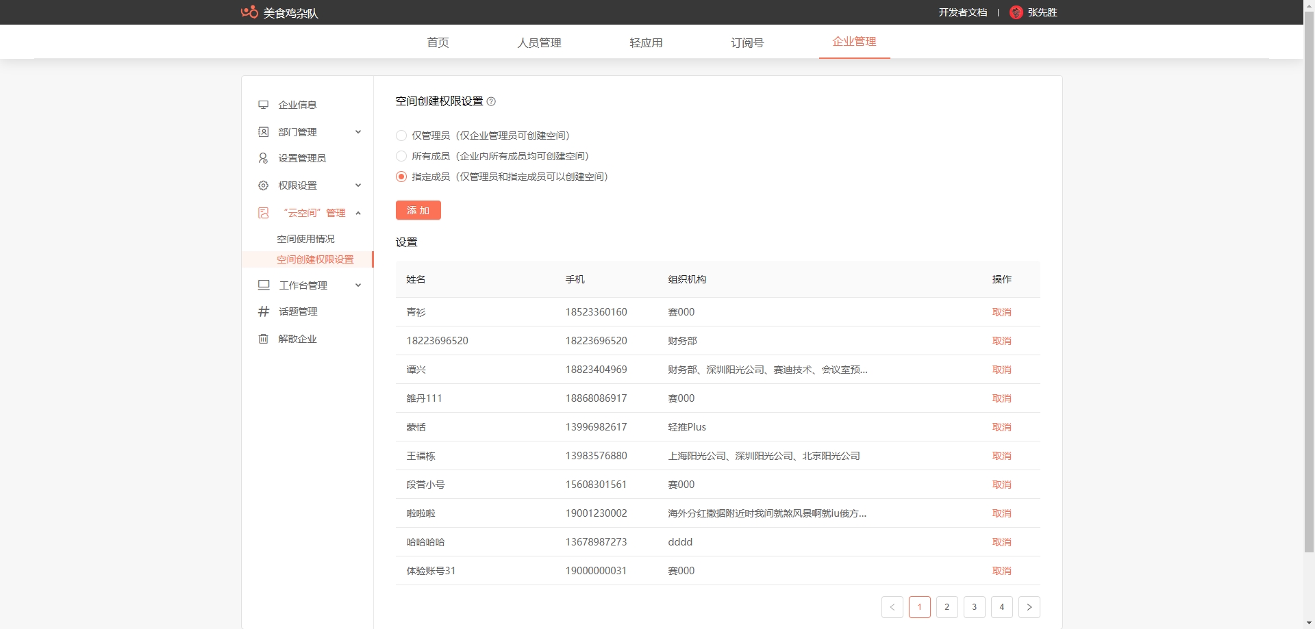Go to page 4

click(1002, 607)
